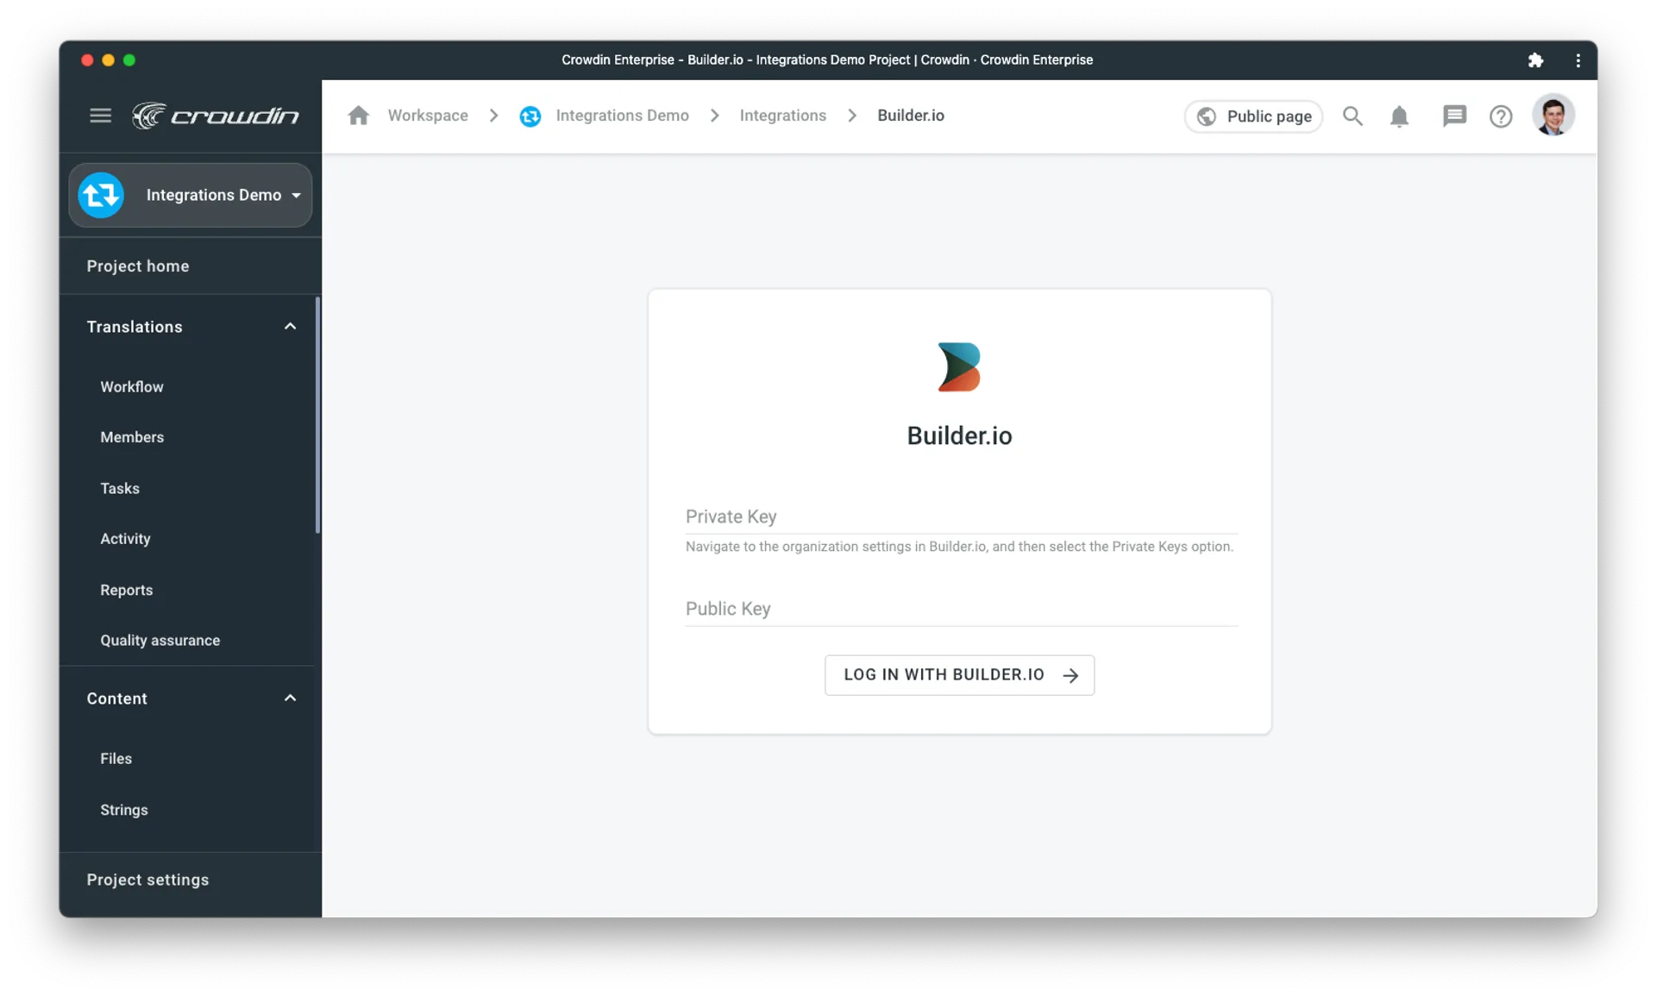Open Workflow in the sidebar
The width and height of the screenshot is (1656, 995).
click(132, 387)
